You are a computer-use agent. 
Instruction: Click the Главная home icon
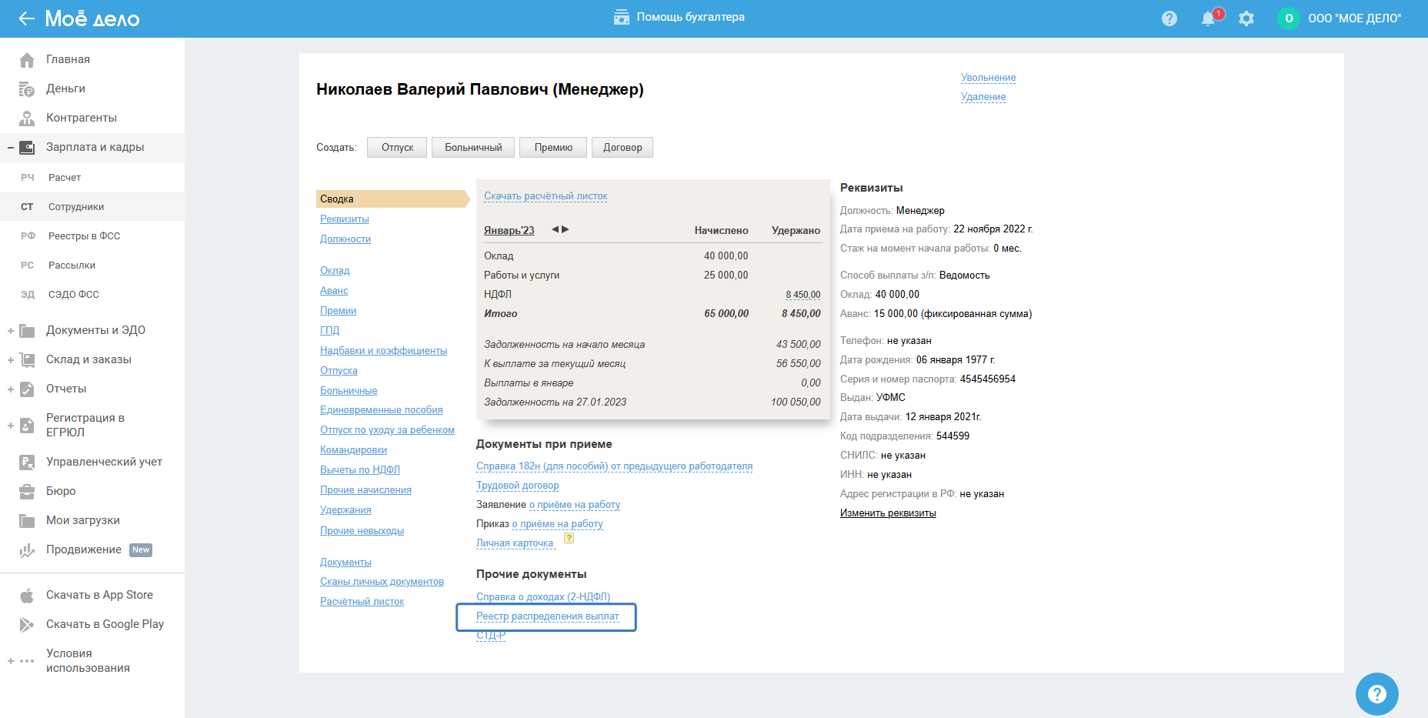tap(27, 60)
